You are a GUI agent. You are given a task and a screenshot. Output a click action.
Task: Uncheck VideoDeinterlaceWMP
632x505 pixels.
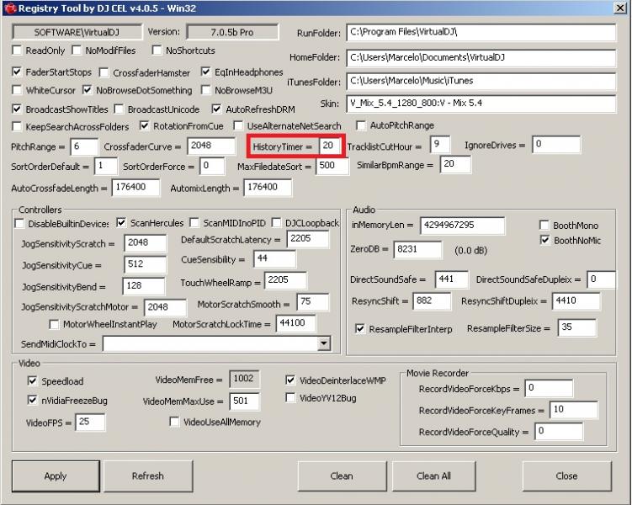pyautogui.click(x=290, y=380)
